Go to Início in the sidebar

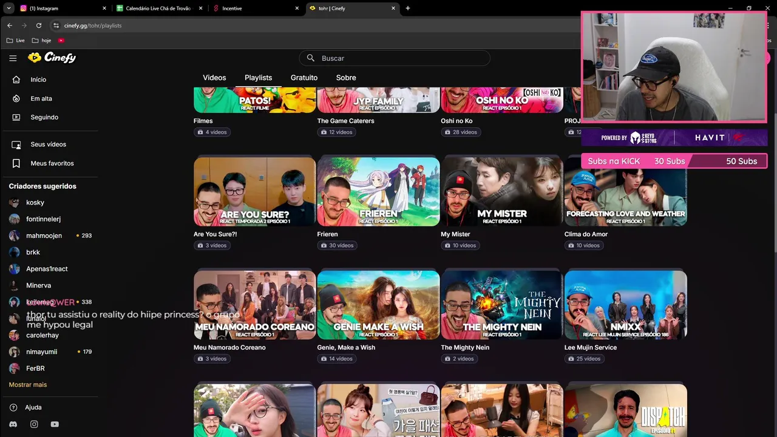pyautogui.click(x=38, y=80)
